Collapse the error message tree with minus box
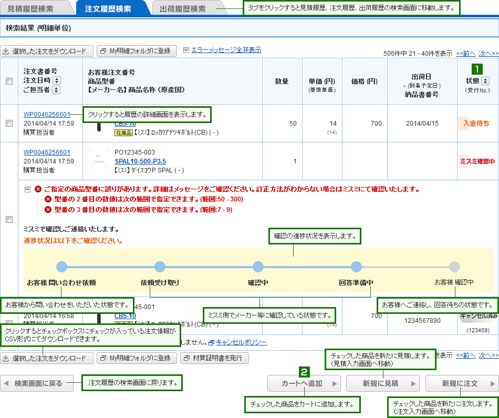The width and height of the screenshot is (499, 418). [x=27, y=189]
